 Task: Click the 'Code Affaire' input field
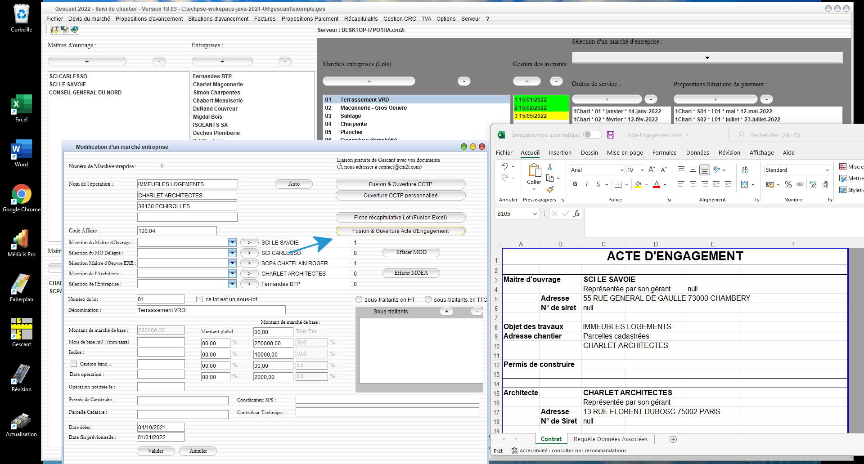177,231
